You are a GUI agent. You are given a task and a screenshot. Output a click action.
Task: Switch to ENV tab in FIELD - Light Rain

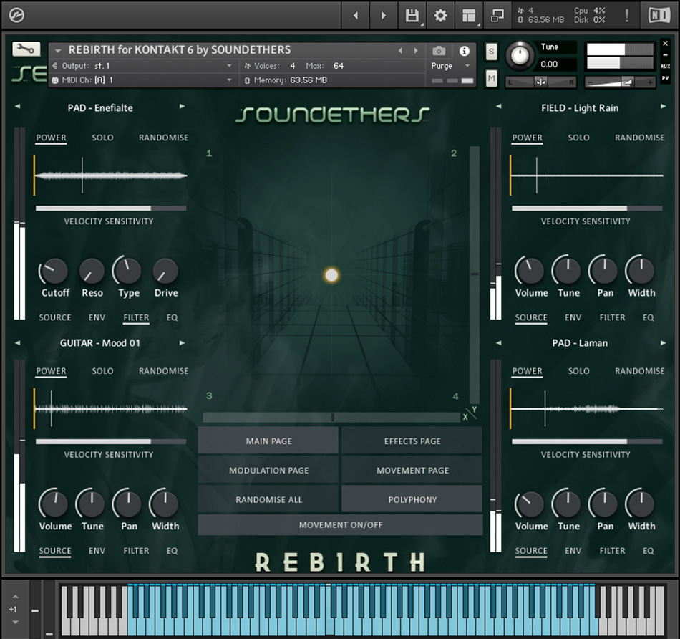(x=573, y=318)
